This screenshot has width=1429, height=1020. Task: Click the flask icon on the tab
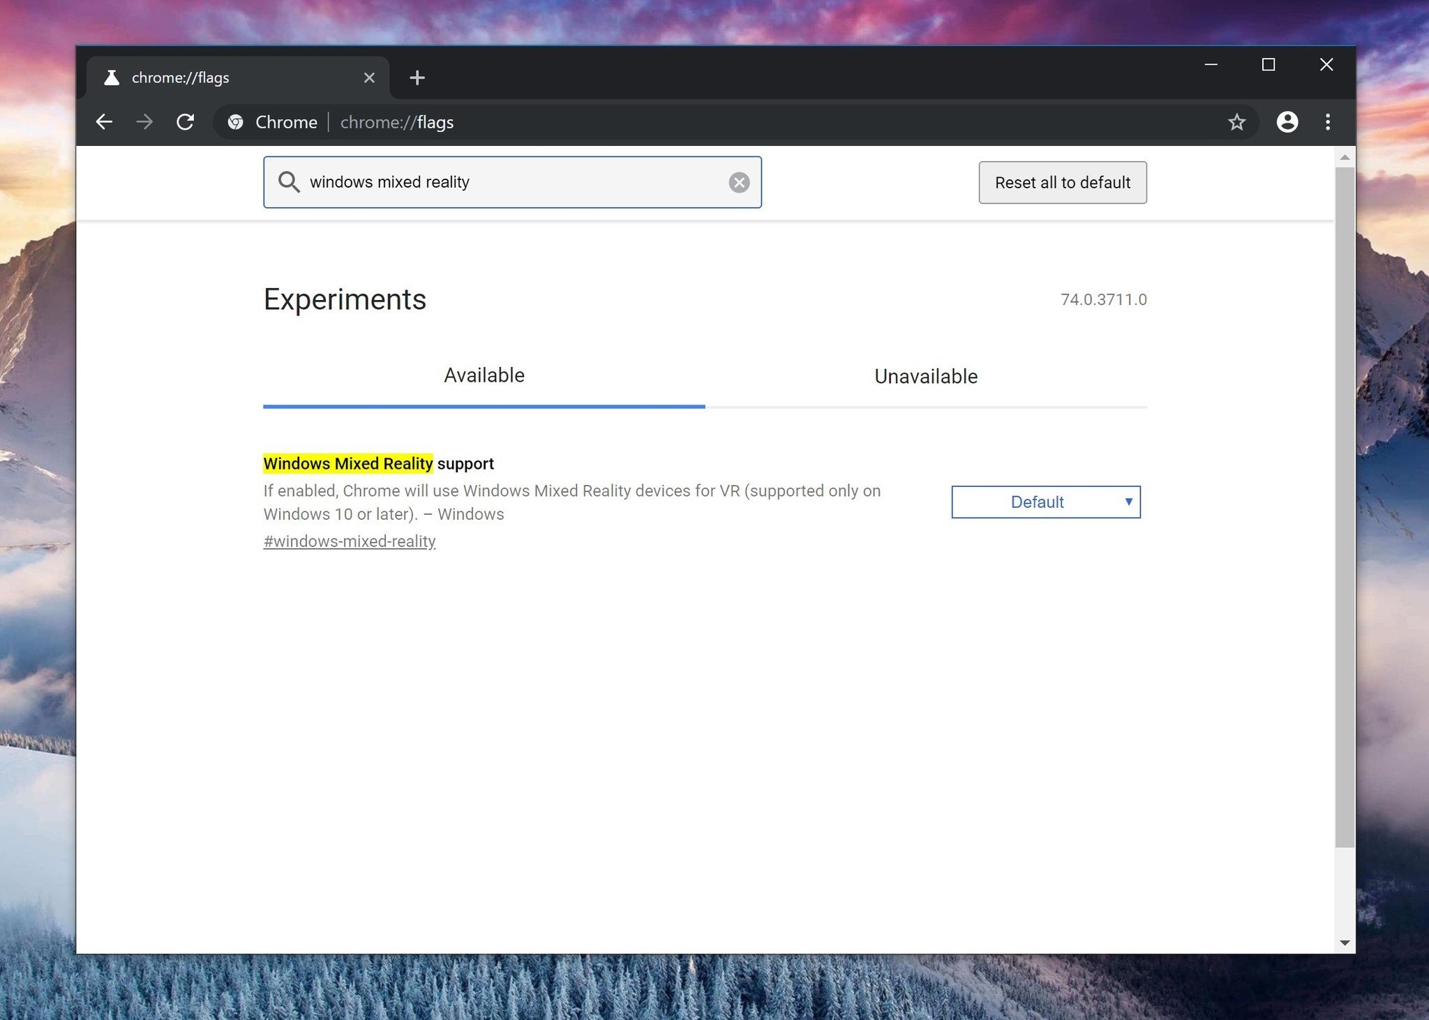(111, 77)
